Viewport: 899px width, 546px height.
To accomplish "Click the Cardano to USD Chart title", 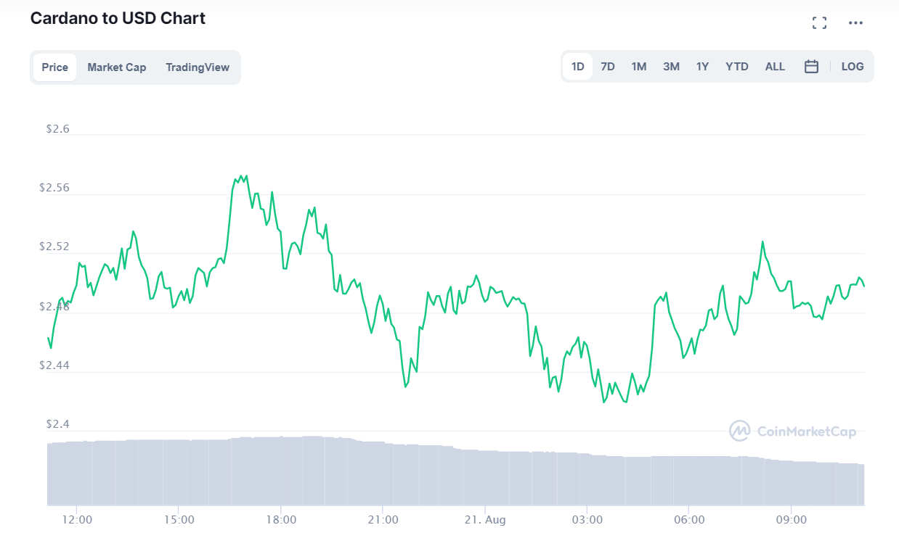I will click(118, 17).
